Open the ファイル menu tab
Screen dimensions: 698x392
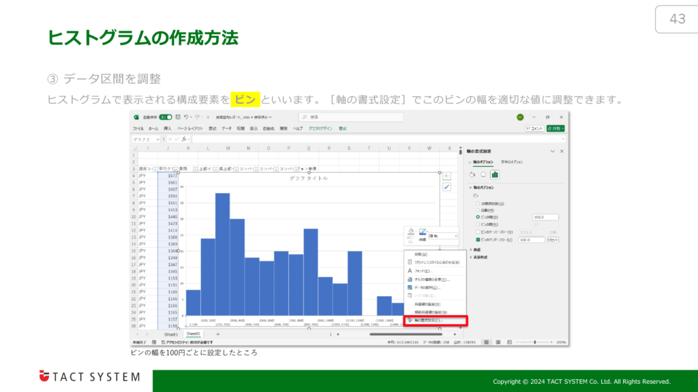click(138, 129)
